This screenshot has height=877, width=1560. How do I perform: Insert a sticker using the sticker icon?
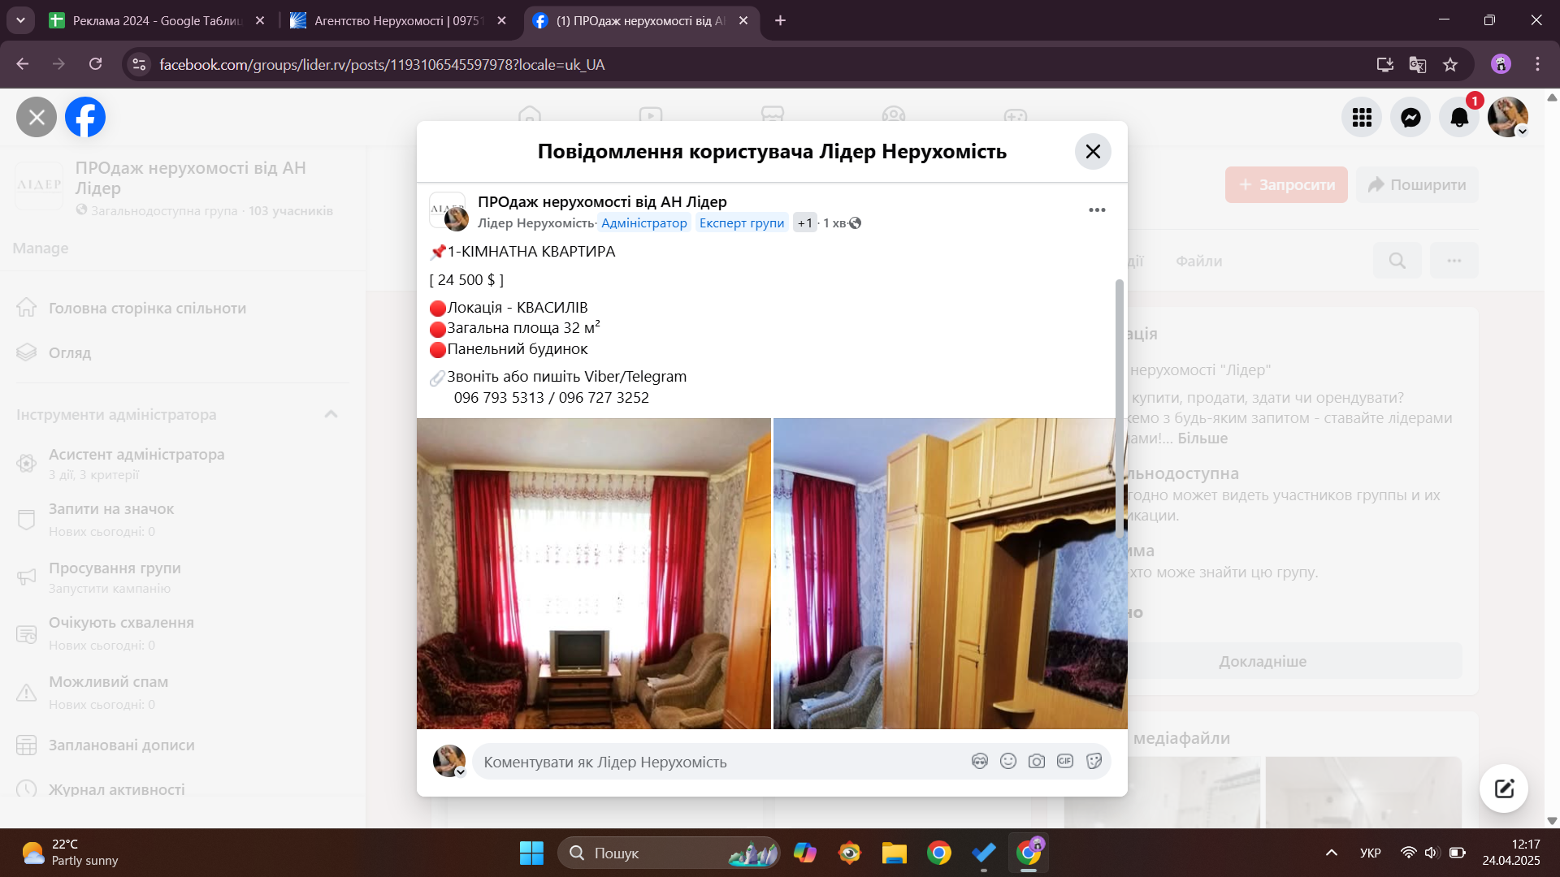tap(1094, 762)
